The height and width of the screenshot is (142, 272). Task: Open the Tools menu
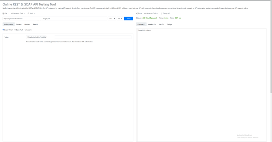point(31,13)
